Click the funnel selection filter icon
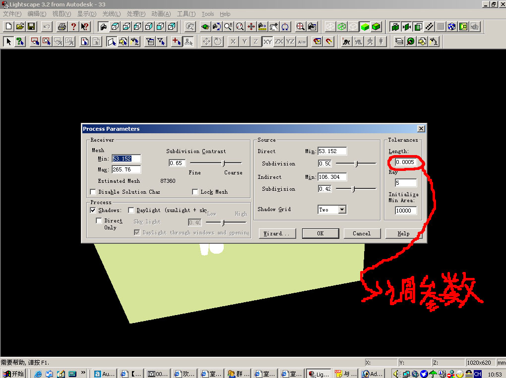This screenshot has height=378, width=506. [161, 41]
